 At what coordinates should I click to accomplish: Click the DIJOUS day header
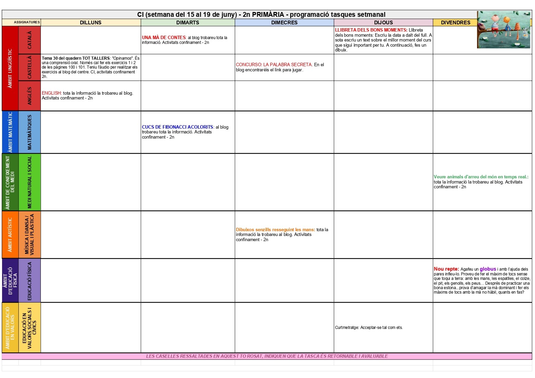coord(383,23)
